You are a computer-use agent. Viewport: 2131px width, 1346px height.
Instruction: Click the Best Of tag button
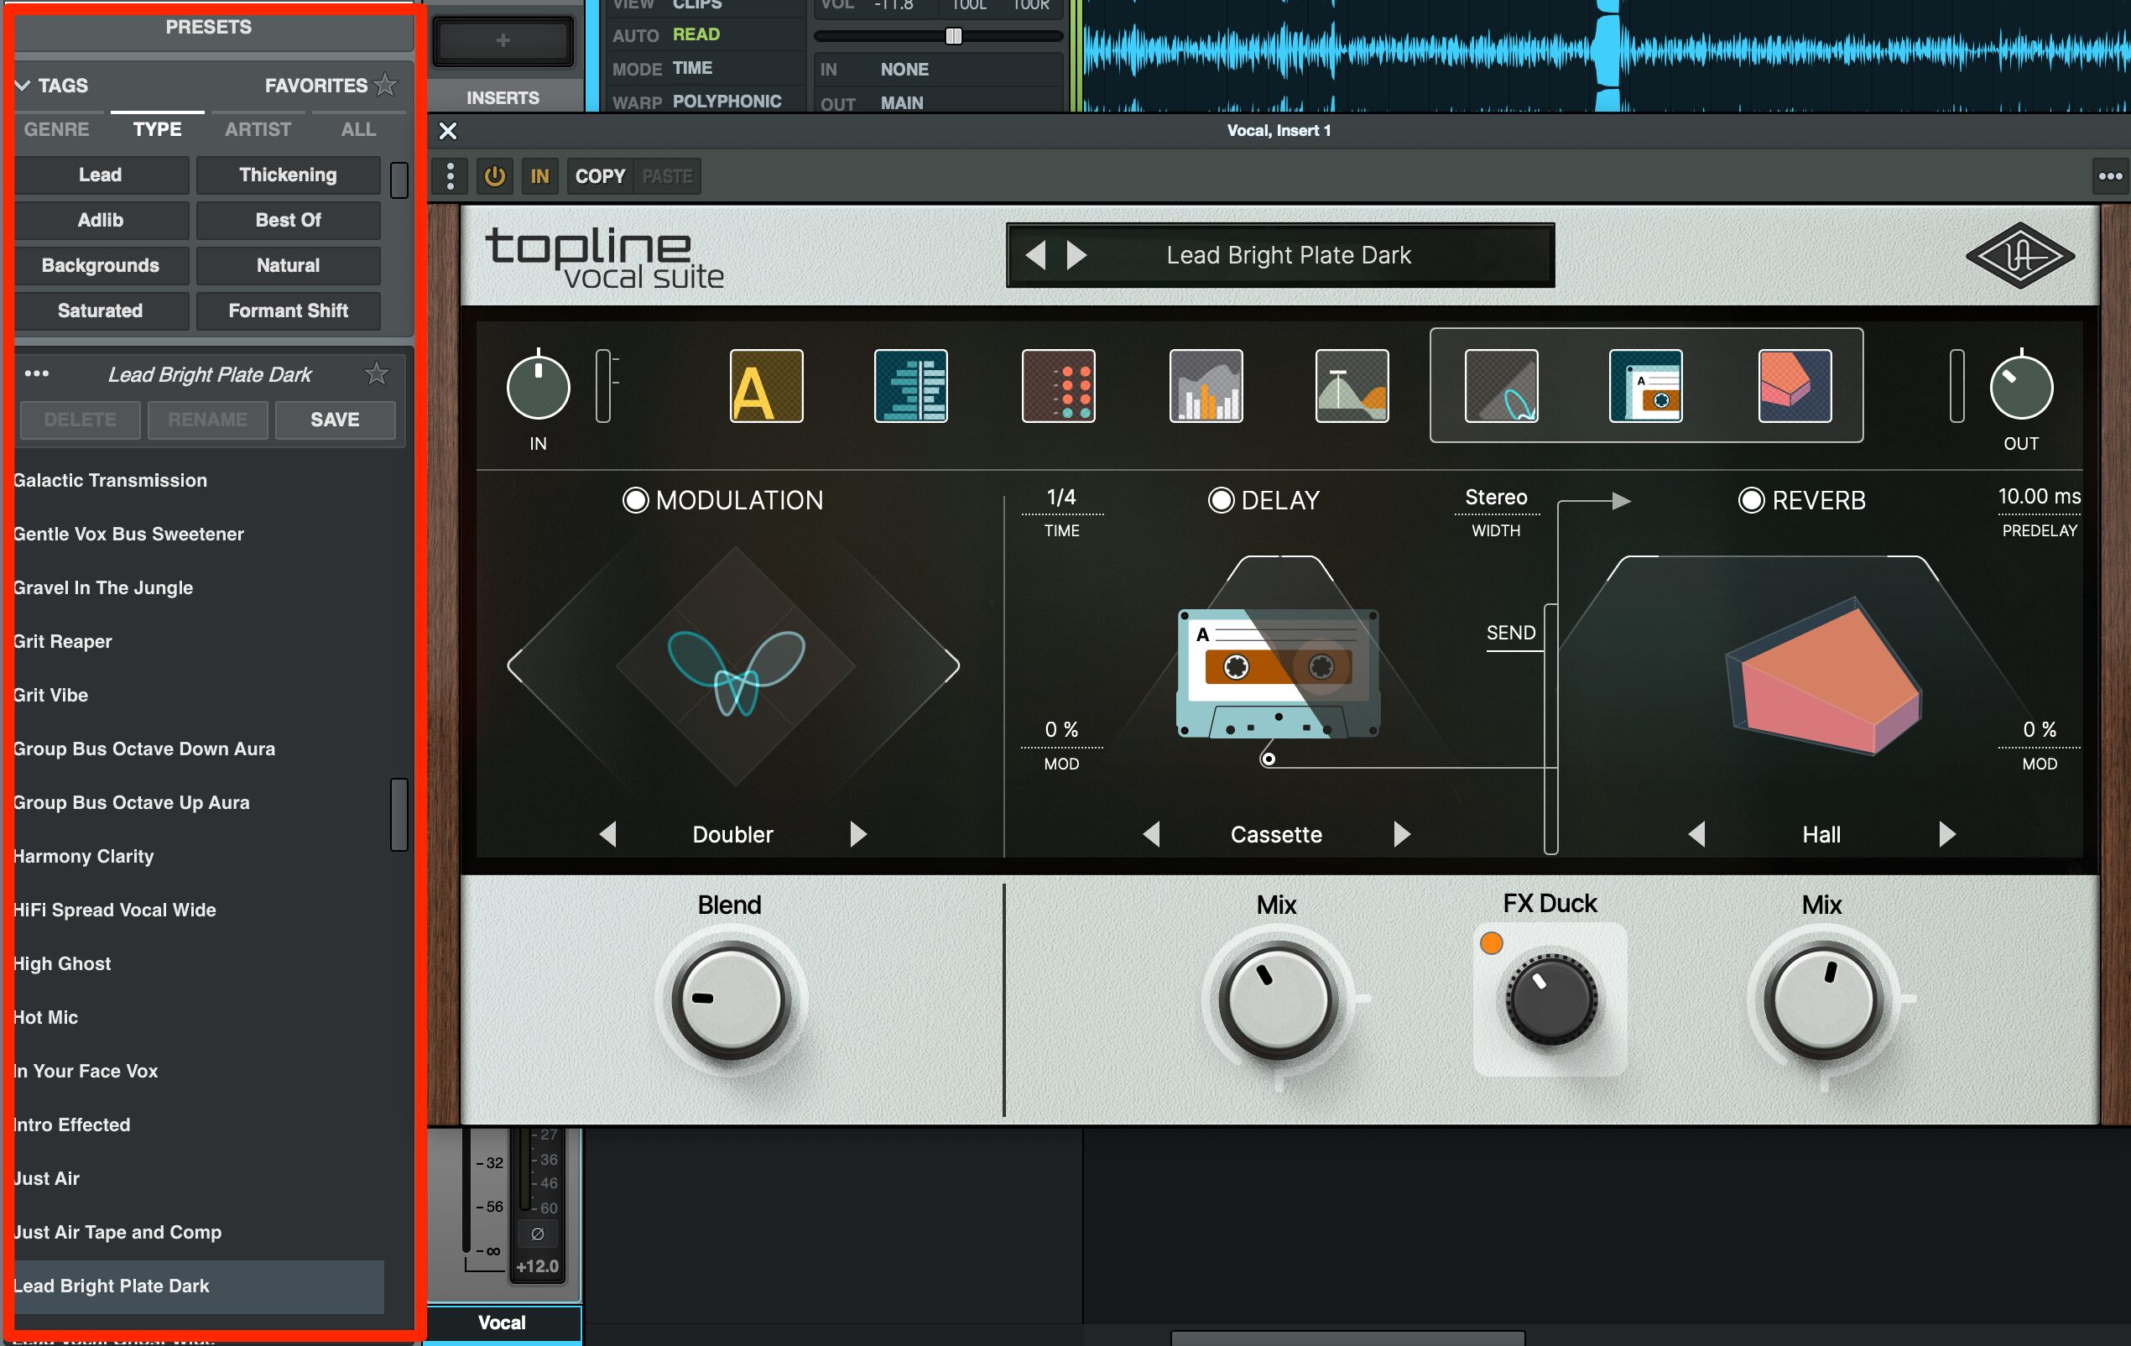(288, 221)
